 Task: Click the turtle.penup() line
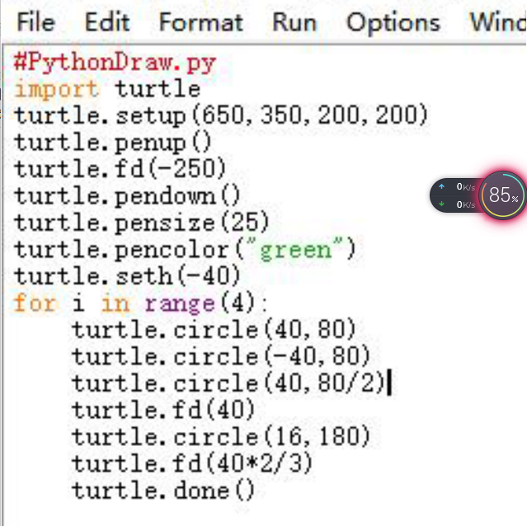coord(113,143)
